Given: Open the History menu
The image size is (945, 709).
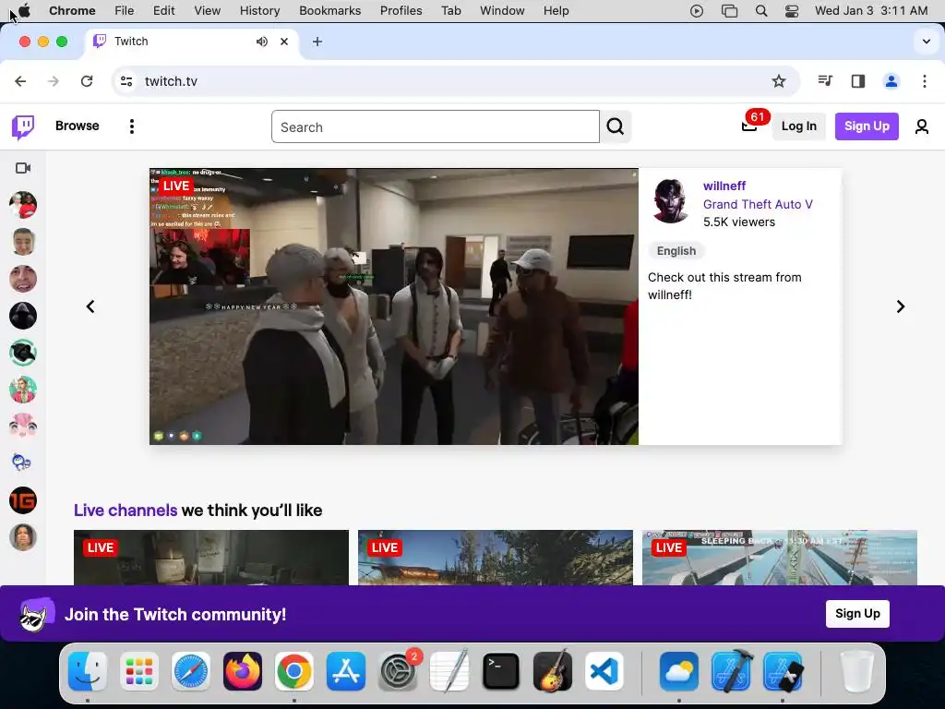Looking at the screenshot, I should click(x=259, y=11).
